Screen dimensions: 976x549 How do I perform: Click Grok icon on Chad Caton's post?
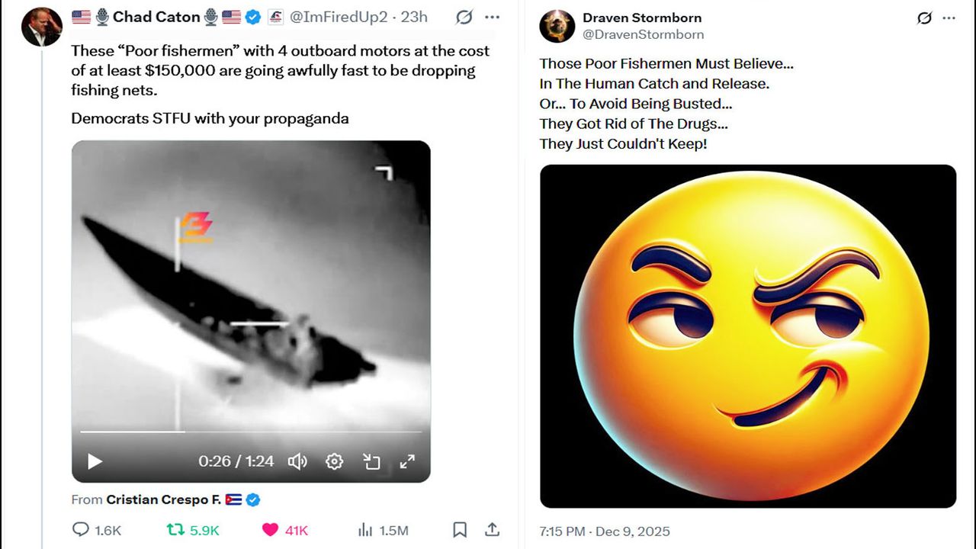[464, 18]
